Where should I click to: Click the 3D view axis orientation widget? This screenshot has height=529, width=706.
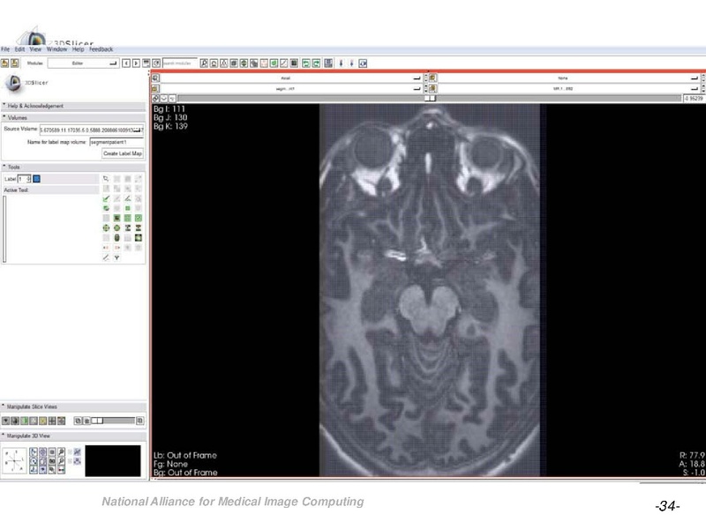coord(14,460)
